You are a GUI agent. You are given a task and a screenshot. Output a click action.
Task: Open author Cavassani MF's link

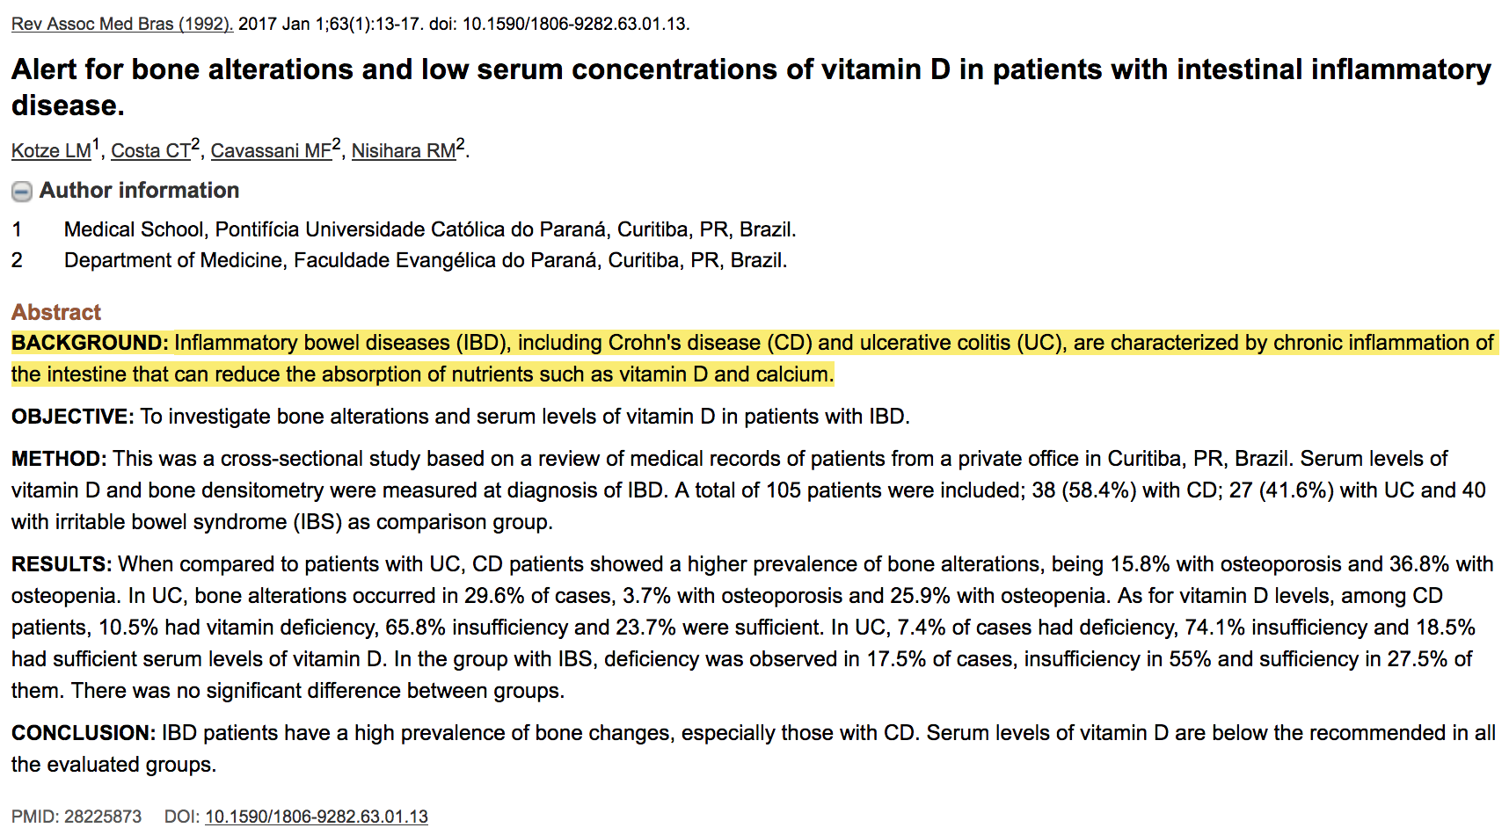(x=271, y=151)
